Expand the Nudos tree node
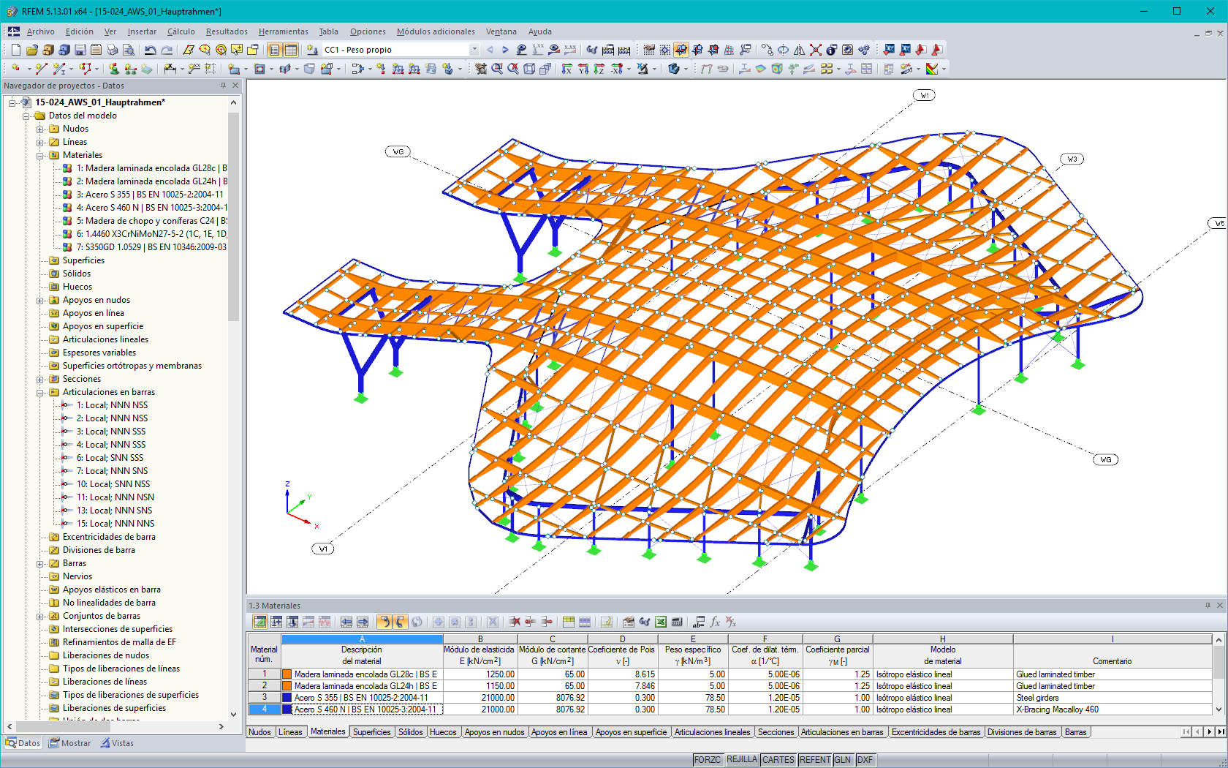Viewport: 1228px width, 768px height. [40, 128]
